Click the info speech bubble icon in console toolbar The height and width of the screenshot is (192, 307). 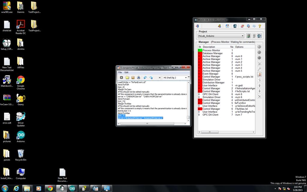(254, 26)
